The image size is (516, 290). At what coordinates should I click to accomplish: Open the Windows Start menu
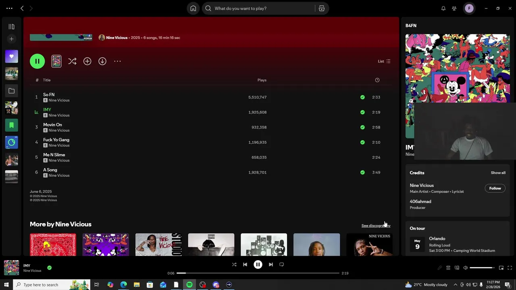click(6, 285)
